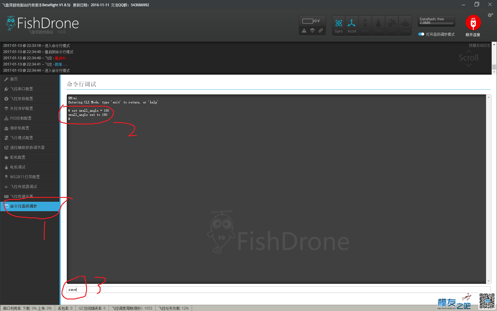Select the 命令行高级调参 tab
This screenshot has height=311, width=497.
[x=30, y=206]
